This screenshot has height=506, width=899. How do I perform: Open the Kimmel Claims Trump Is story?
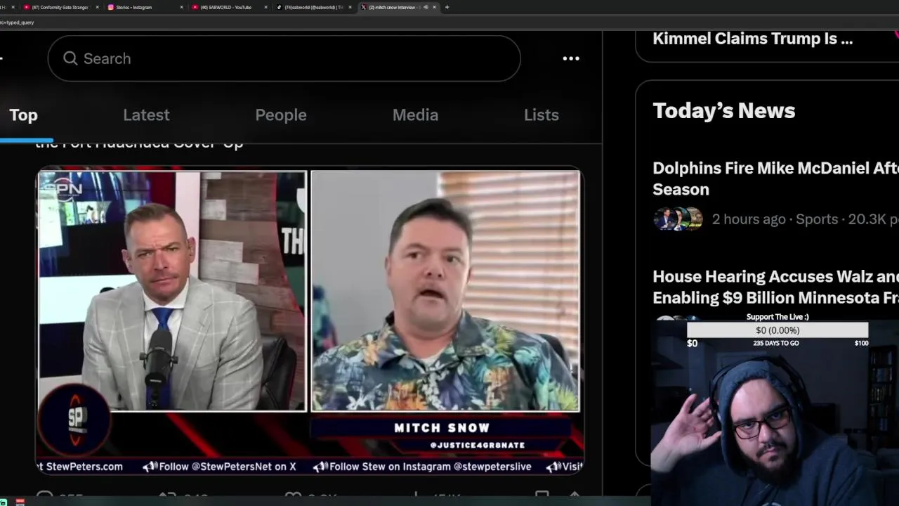coord(752,39)
